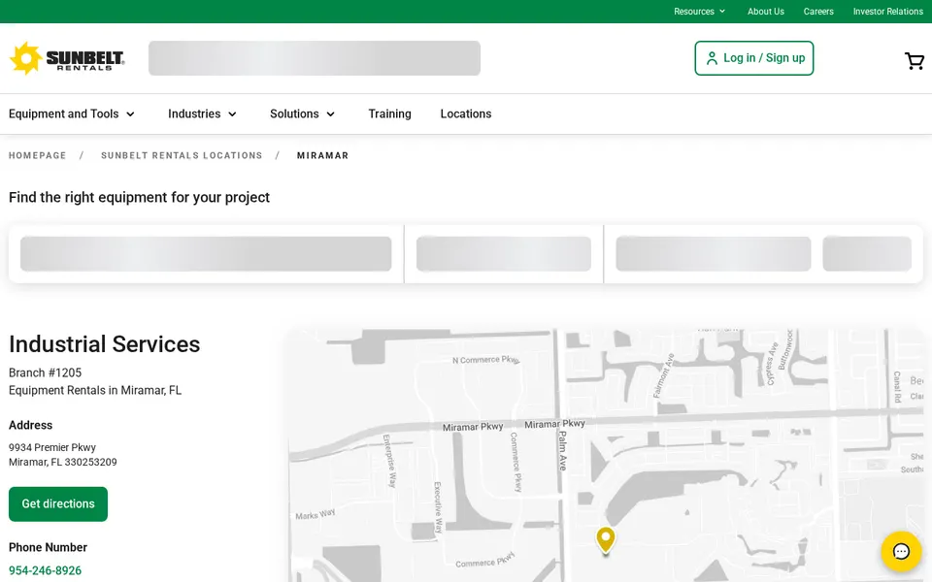Open Investor Relations link

click(x=888, y=12)
